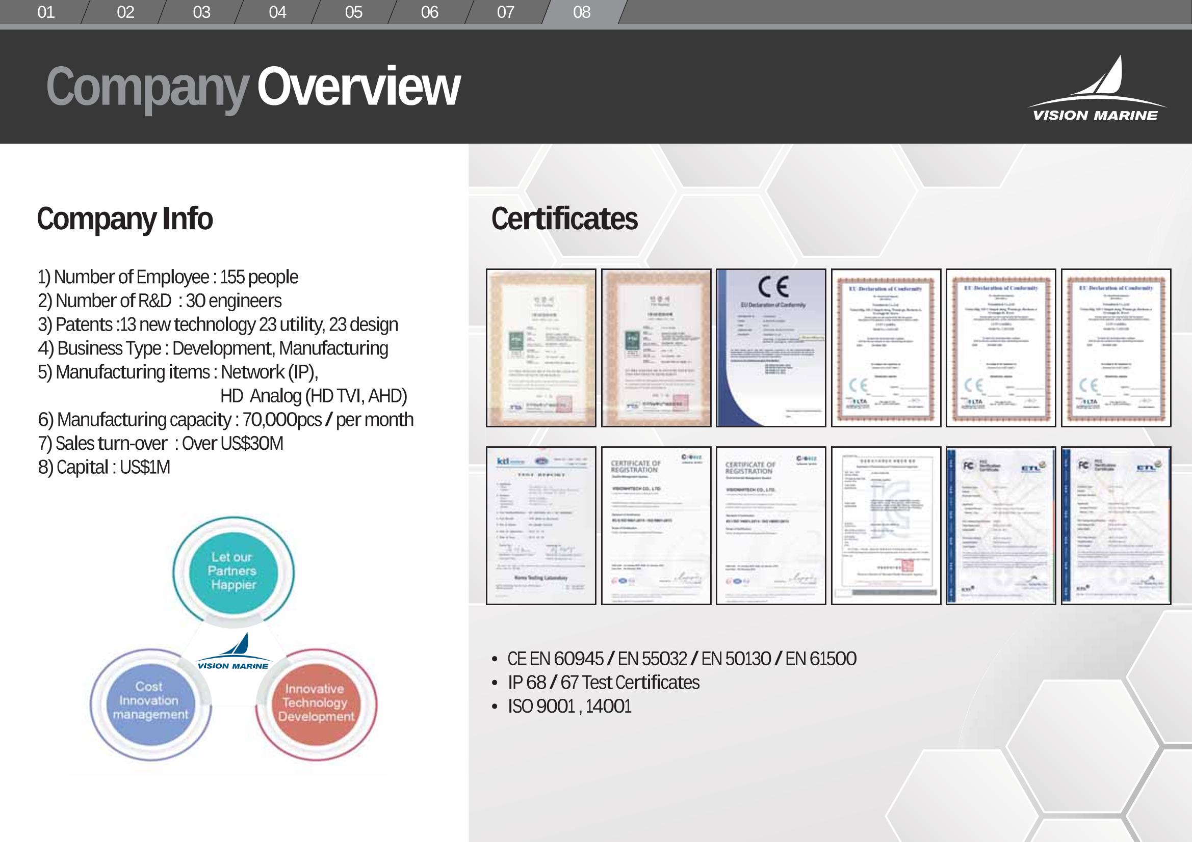The height and width of the screenshot is (842, 1192).
Task: Select the highlighted tab 08
Action: click(x=581, y=12)
